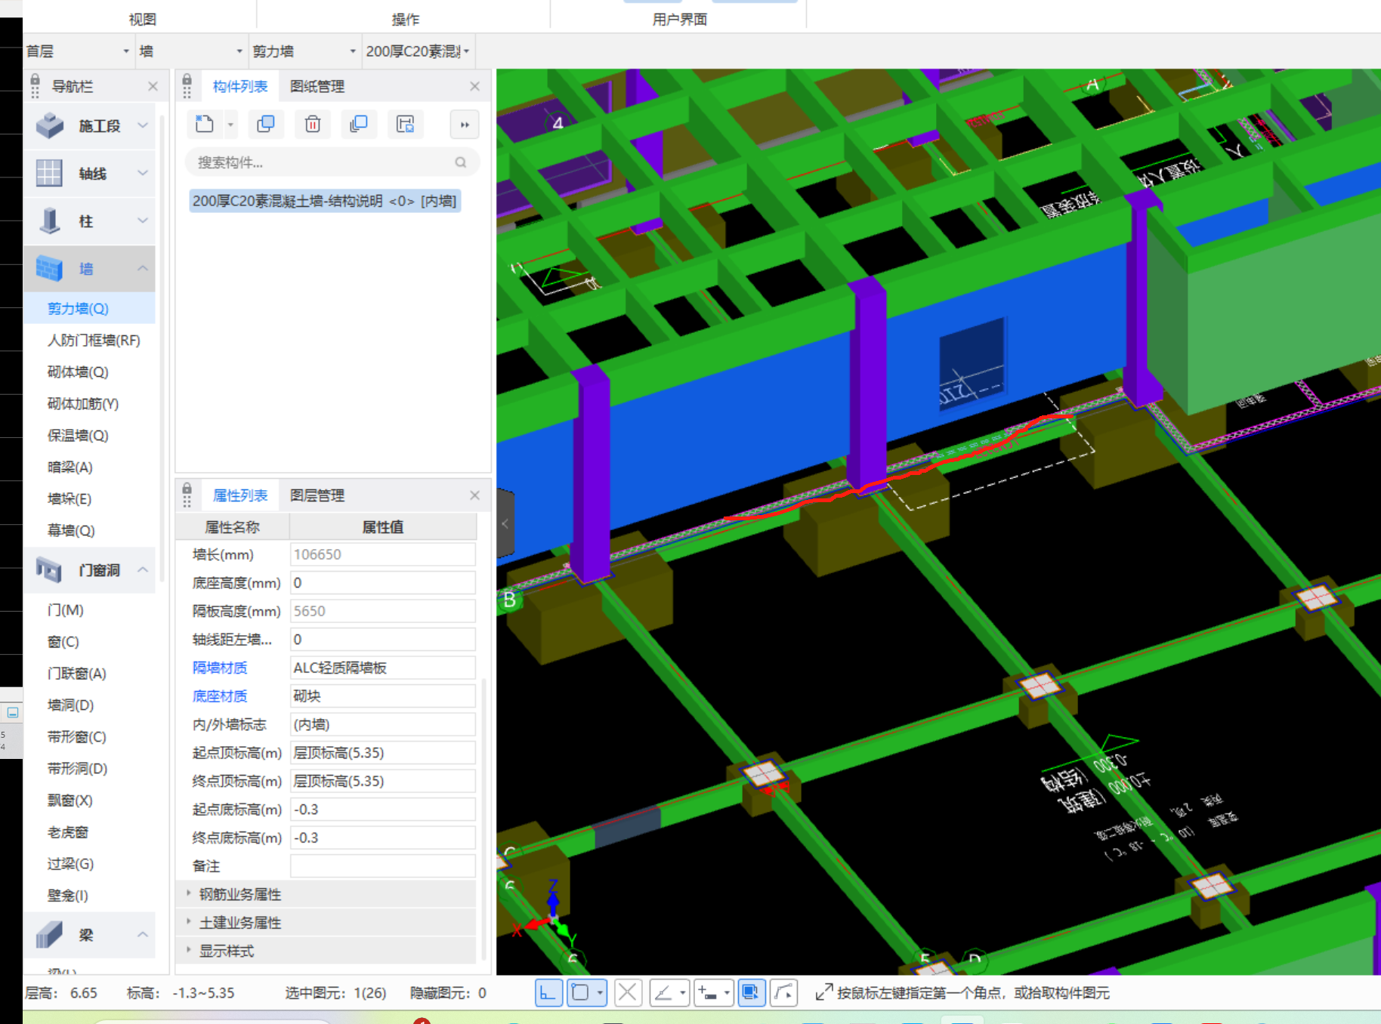Select 门(M) in navigation tree
This screenshot has height=1024, width=1381.
pyautogui.click(x=66, y=609)
